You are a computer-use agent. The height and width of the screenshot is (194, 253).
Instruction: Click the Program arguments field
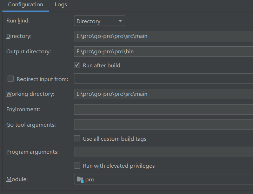pyautogui.click(x=164, y=152)
